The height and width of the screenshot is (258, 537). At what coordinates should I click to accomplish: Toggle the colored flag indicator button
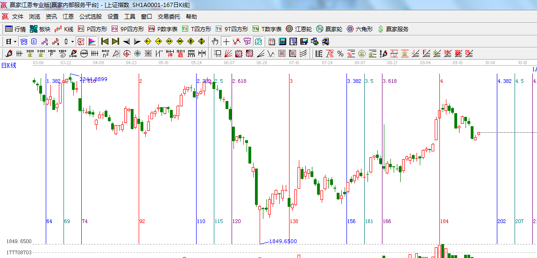(x=92, y=41)
